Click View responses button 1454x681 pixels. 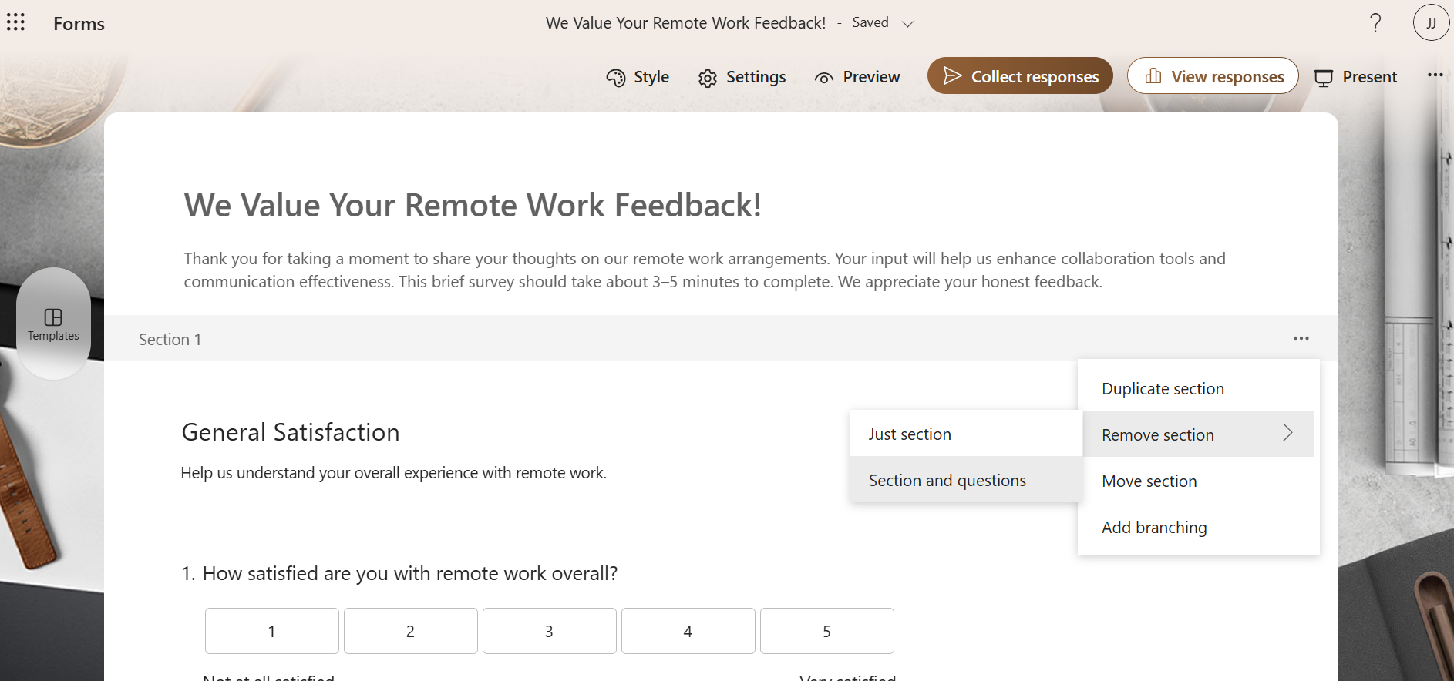1213,75
